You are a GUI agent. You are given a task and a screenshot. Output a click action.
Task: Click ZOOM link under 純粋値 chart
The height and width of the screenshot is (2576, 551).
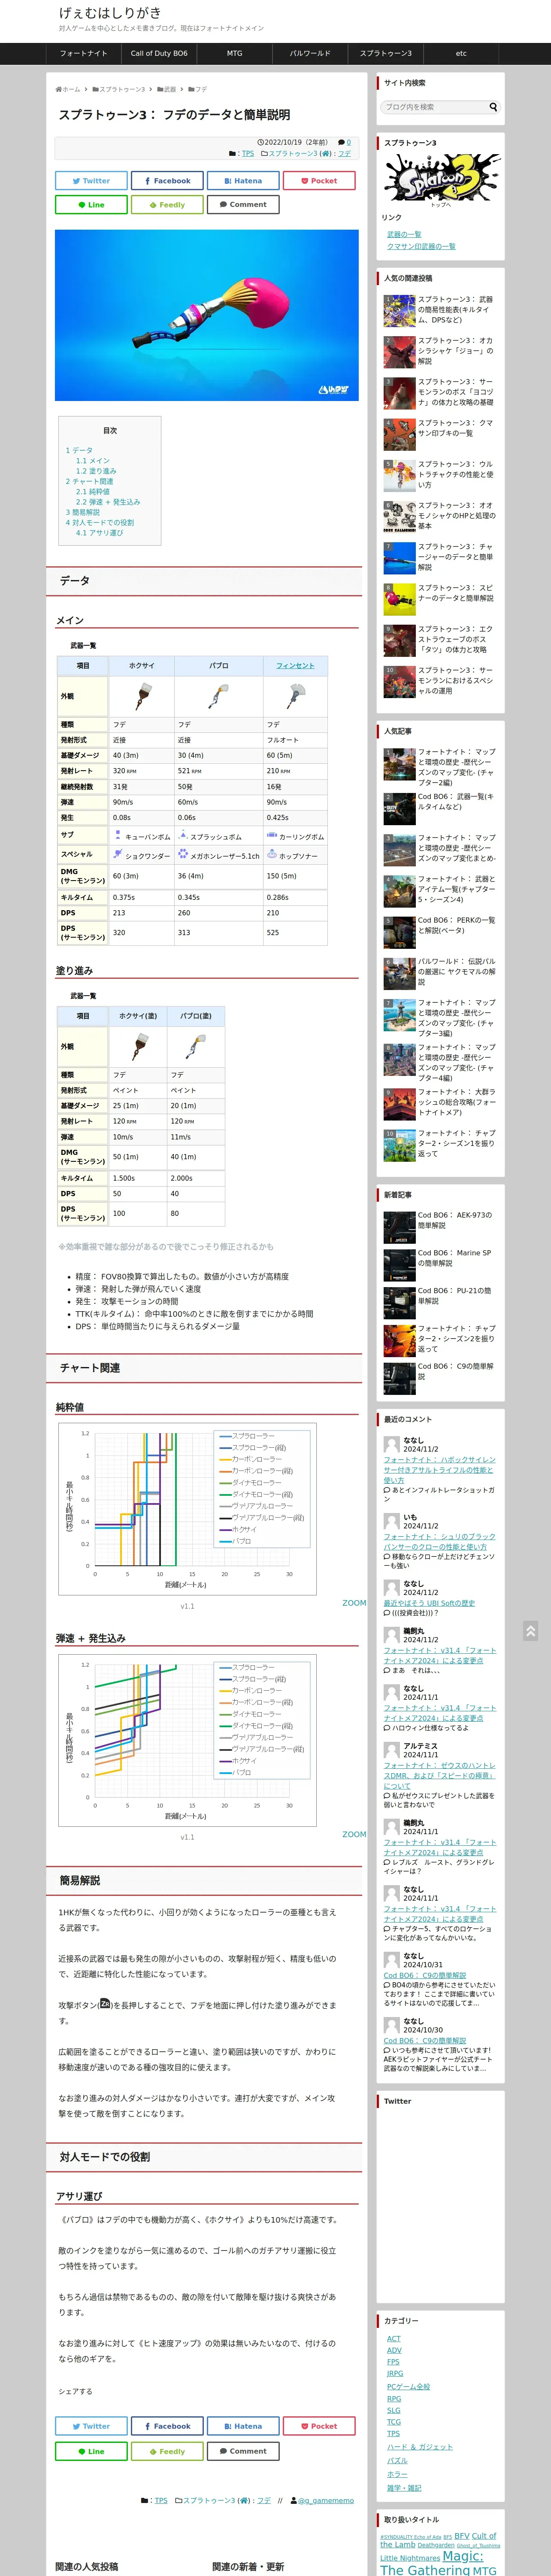click(354, 1603)
